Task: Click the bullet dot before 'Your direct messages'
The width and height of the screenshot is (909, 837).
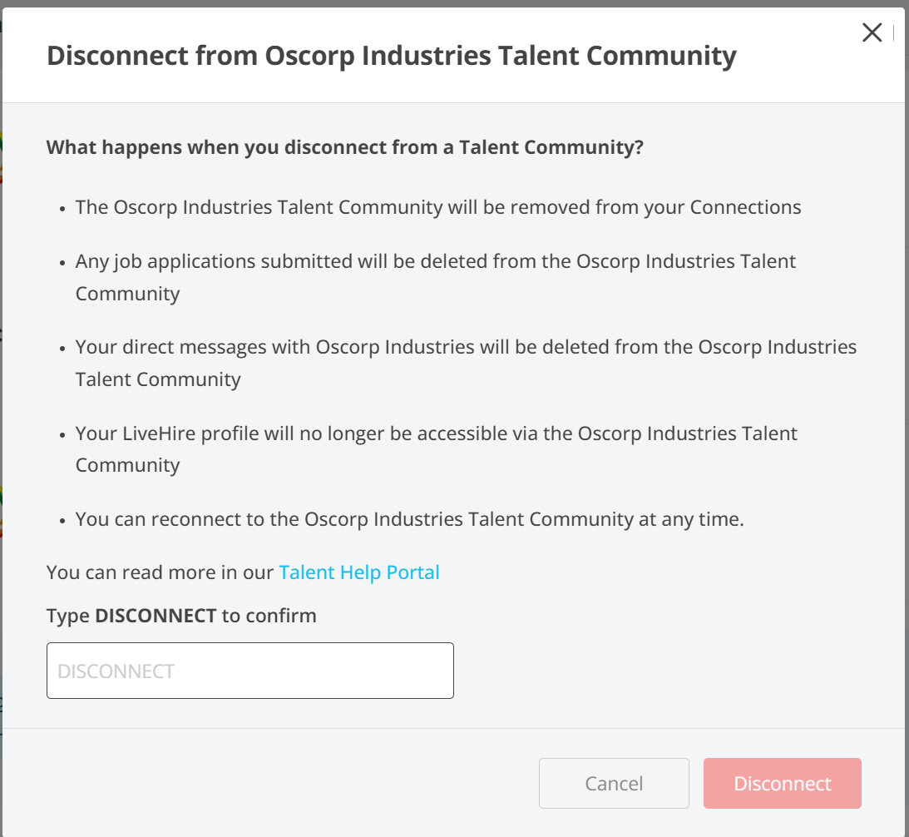Action: point(63,349)
